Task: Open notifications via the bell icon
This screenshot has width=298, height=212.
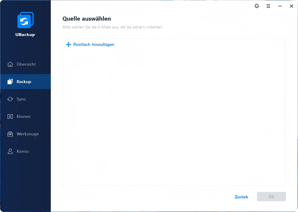Action: (x=257, y=6)
